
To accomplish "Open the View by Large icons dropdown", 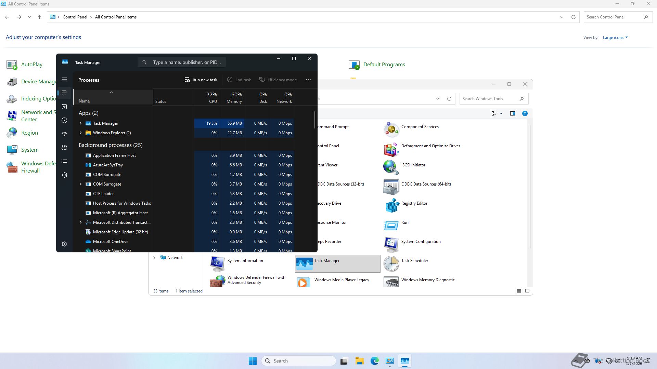I will (615, 38).
